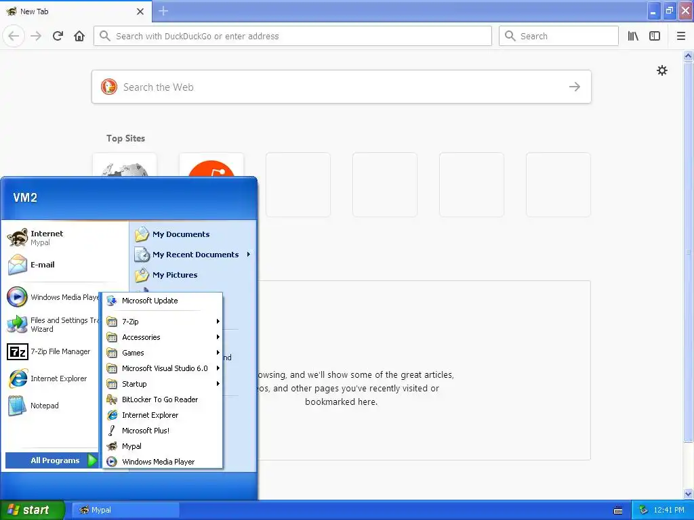Expand the Games submenu
Viewport: 694px width, 520px height.
(163, 352)
